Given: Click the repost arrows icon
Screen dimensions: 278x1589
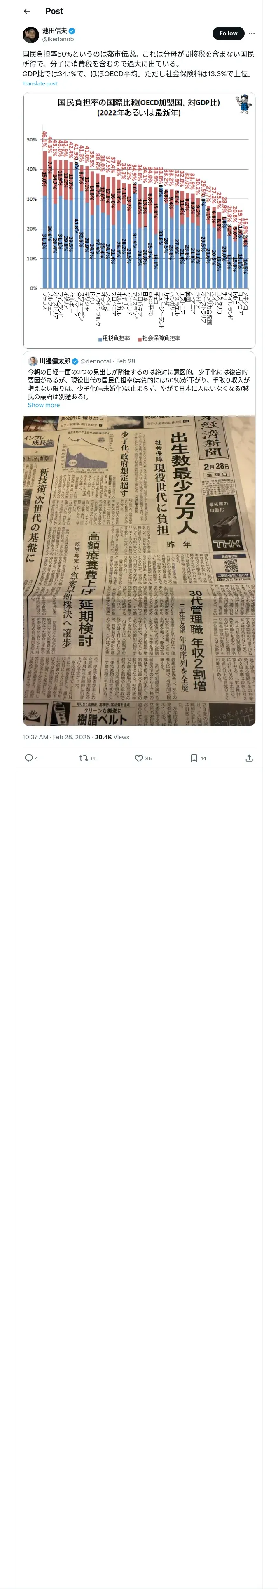Looking at the screenshot, I should coord(83,758).
